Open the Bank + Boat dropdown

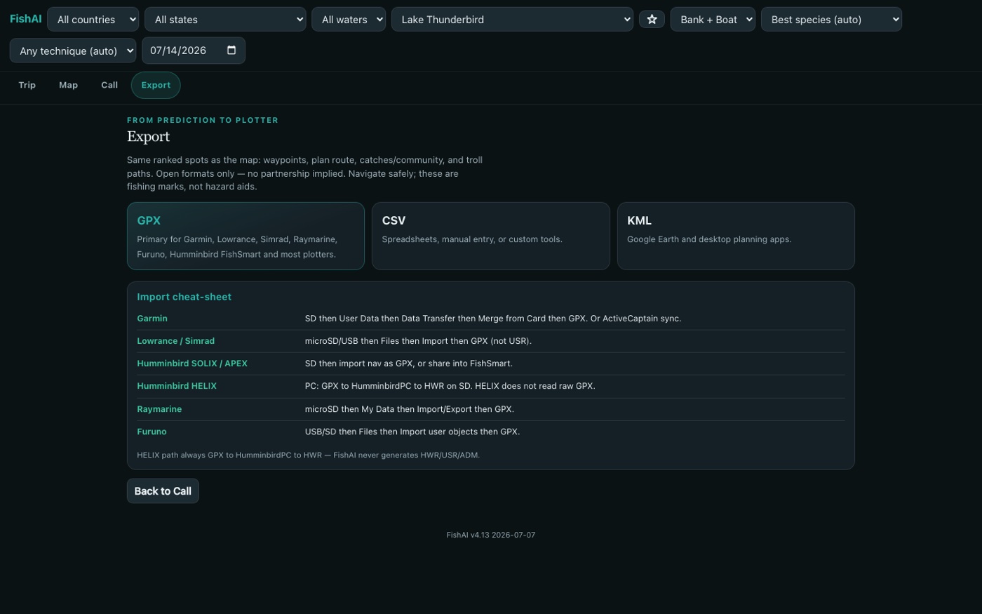pos(713,20)
